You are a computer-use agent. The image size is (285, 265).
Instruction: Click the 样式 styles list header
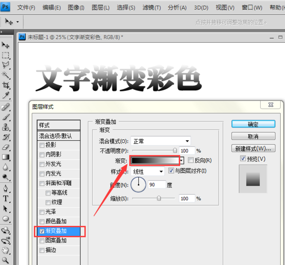tap(58, 125)
